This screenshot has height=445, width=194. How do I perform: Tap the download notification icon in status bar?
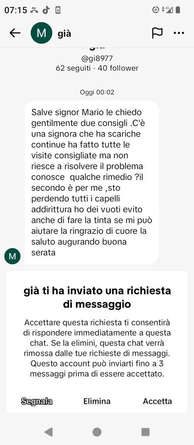pos(58,10)
